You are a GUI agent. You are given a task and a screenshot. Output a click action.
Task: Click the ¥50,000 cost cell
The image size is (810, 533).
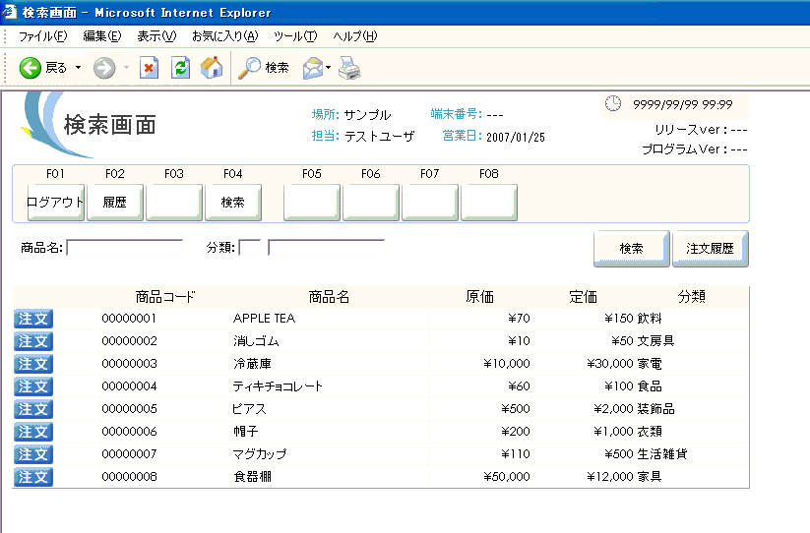[506, 477]
